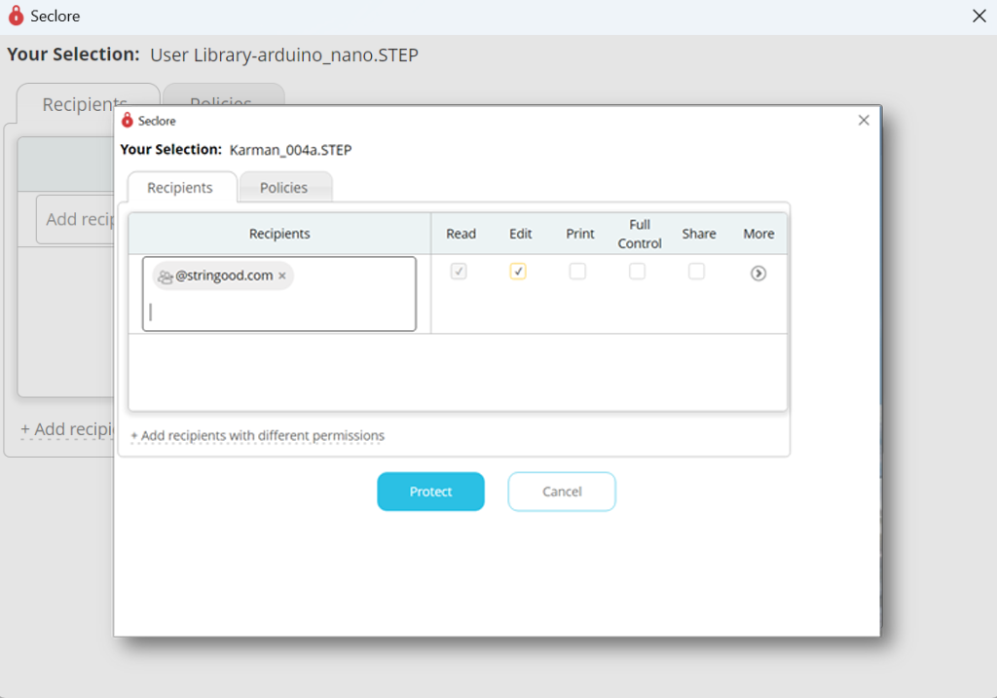Enable the Full Control checkbox
The image size is (997, 698).
637,272
